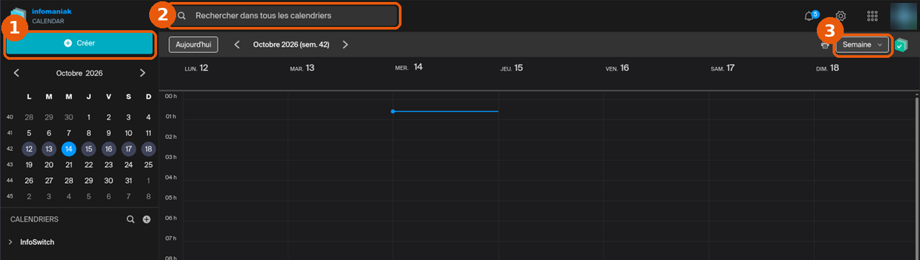Jump to today with Aujourd'hui
The width and height of the screenshot is (920, 260).
point(193,45)
